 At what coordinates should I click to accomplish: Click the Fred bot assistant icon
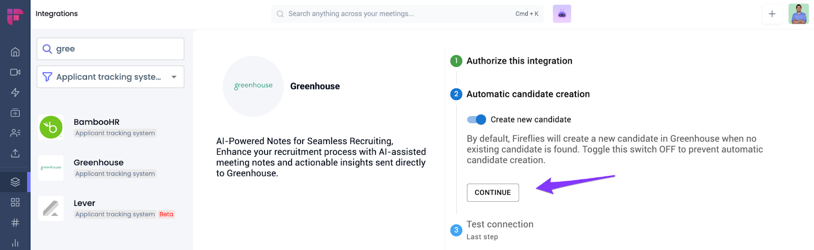(562, 14)
